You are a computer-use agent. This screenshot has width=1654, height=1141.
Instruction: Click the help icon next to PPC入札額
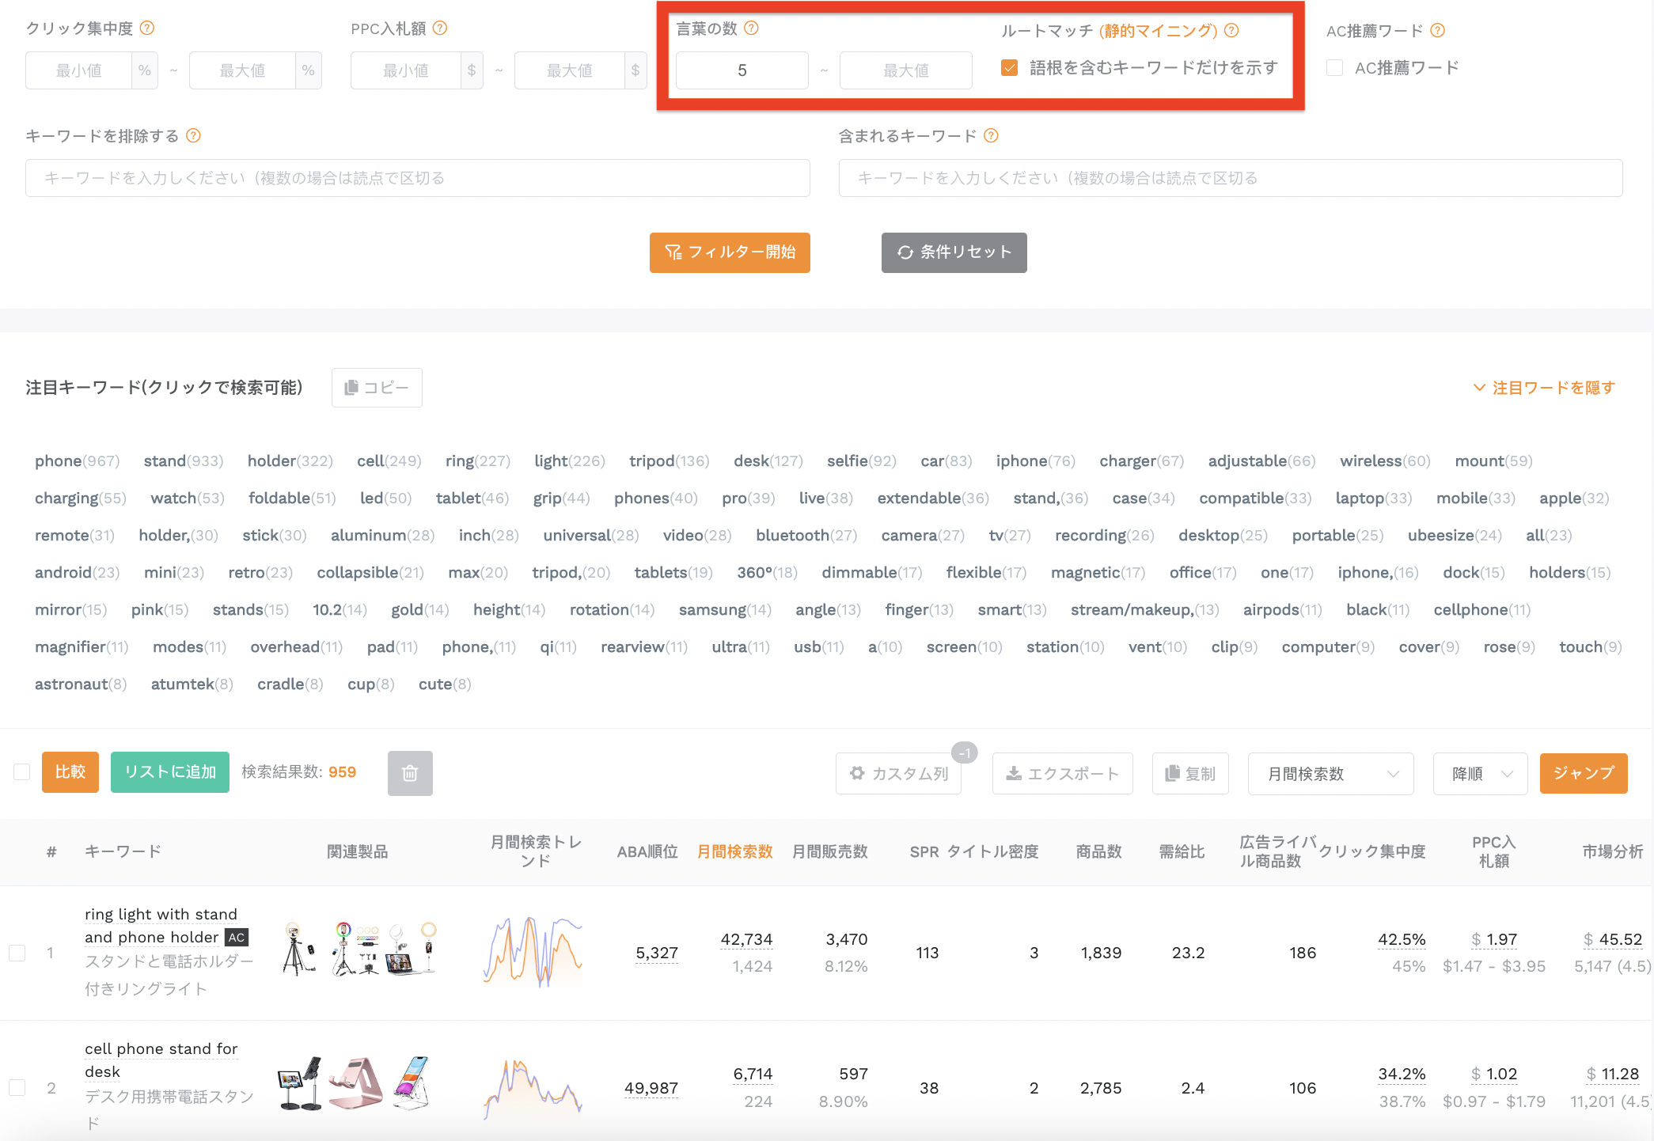point(440,28)
